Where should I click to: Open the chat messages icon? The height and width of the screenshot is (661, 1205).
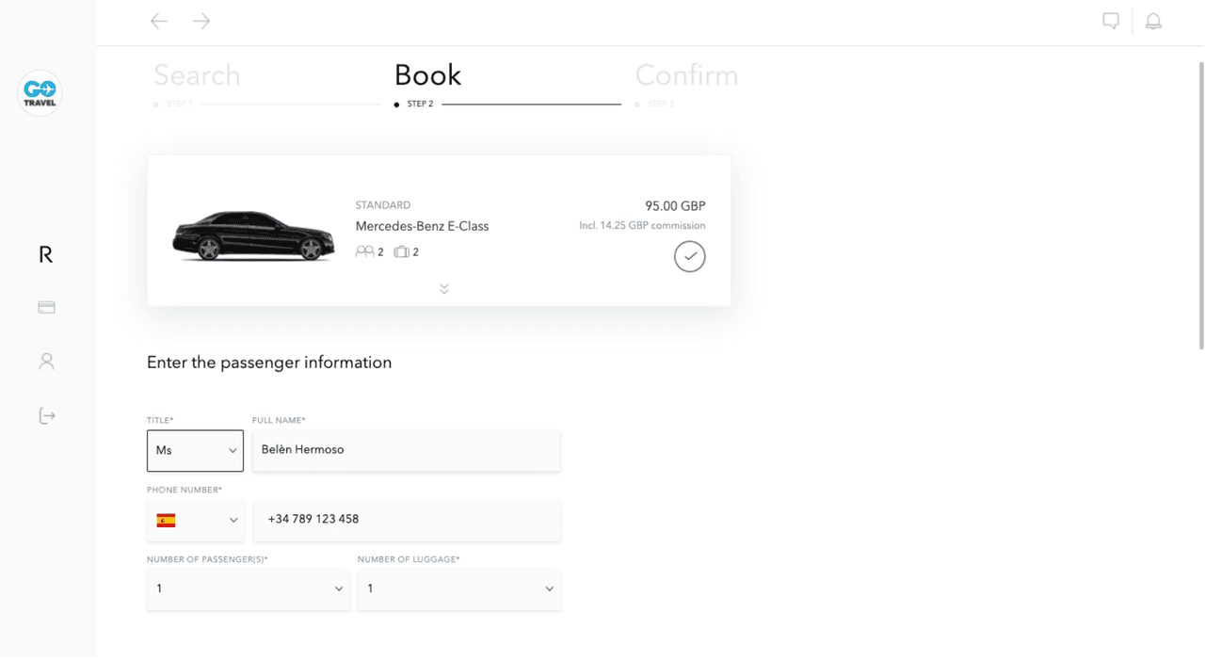pos(1111,21)
